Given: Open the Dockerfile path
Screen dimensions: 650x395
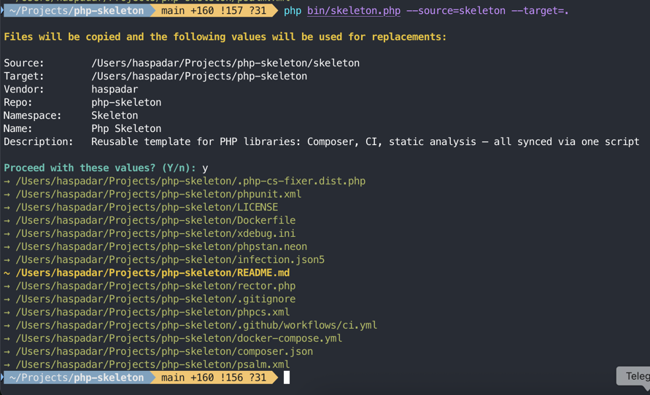Looking at the screenshot, I should click(155, 221).
